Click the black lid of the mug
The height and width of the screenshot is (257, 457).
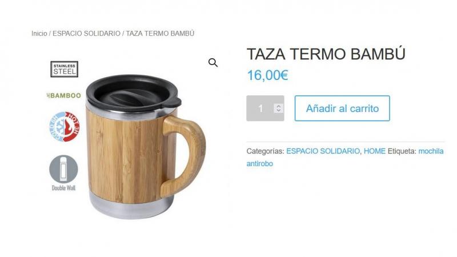tap(133, 93)
